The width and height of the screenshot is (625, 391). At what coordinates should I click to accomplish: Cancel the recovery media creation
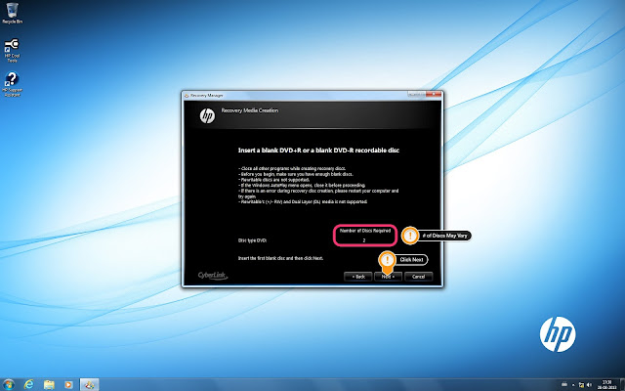tap(419, 277)
